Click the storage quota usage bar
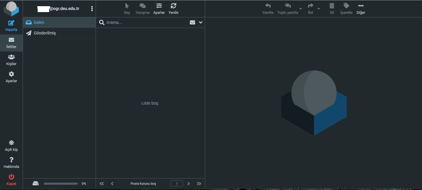422x190 pixels. pos(61,184)
